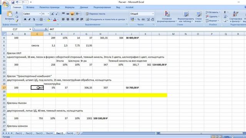Image resolution: width=246 pixels, height=138 pixels.
Task: Switch to the Вид ribbon tab
Action: pyautogui.click(x=118, y=7)
